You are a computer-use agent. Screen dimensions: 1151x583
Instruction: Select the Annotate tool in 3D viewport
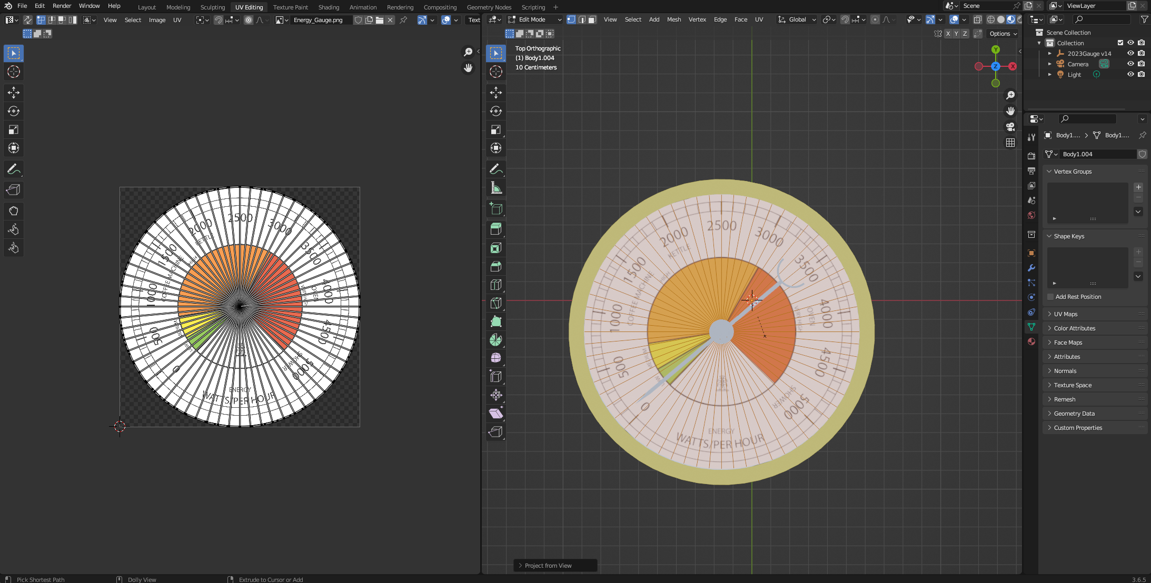[495, 169]
